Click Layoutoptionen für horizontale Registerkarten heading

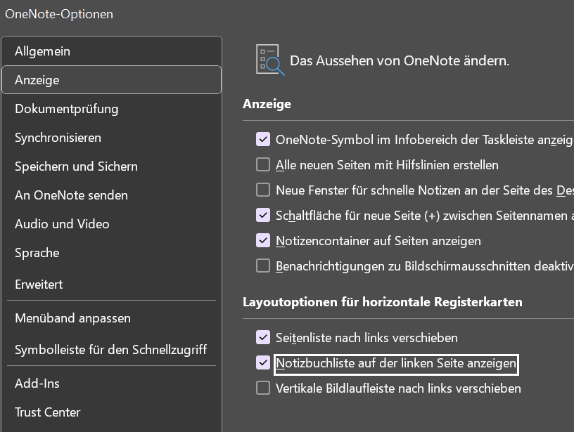[383, 302]
